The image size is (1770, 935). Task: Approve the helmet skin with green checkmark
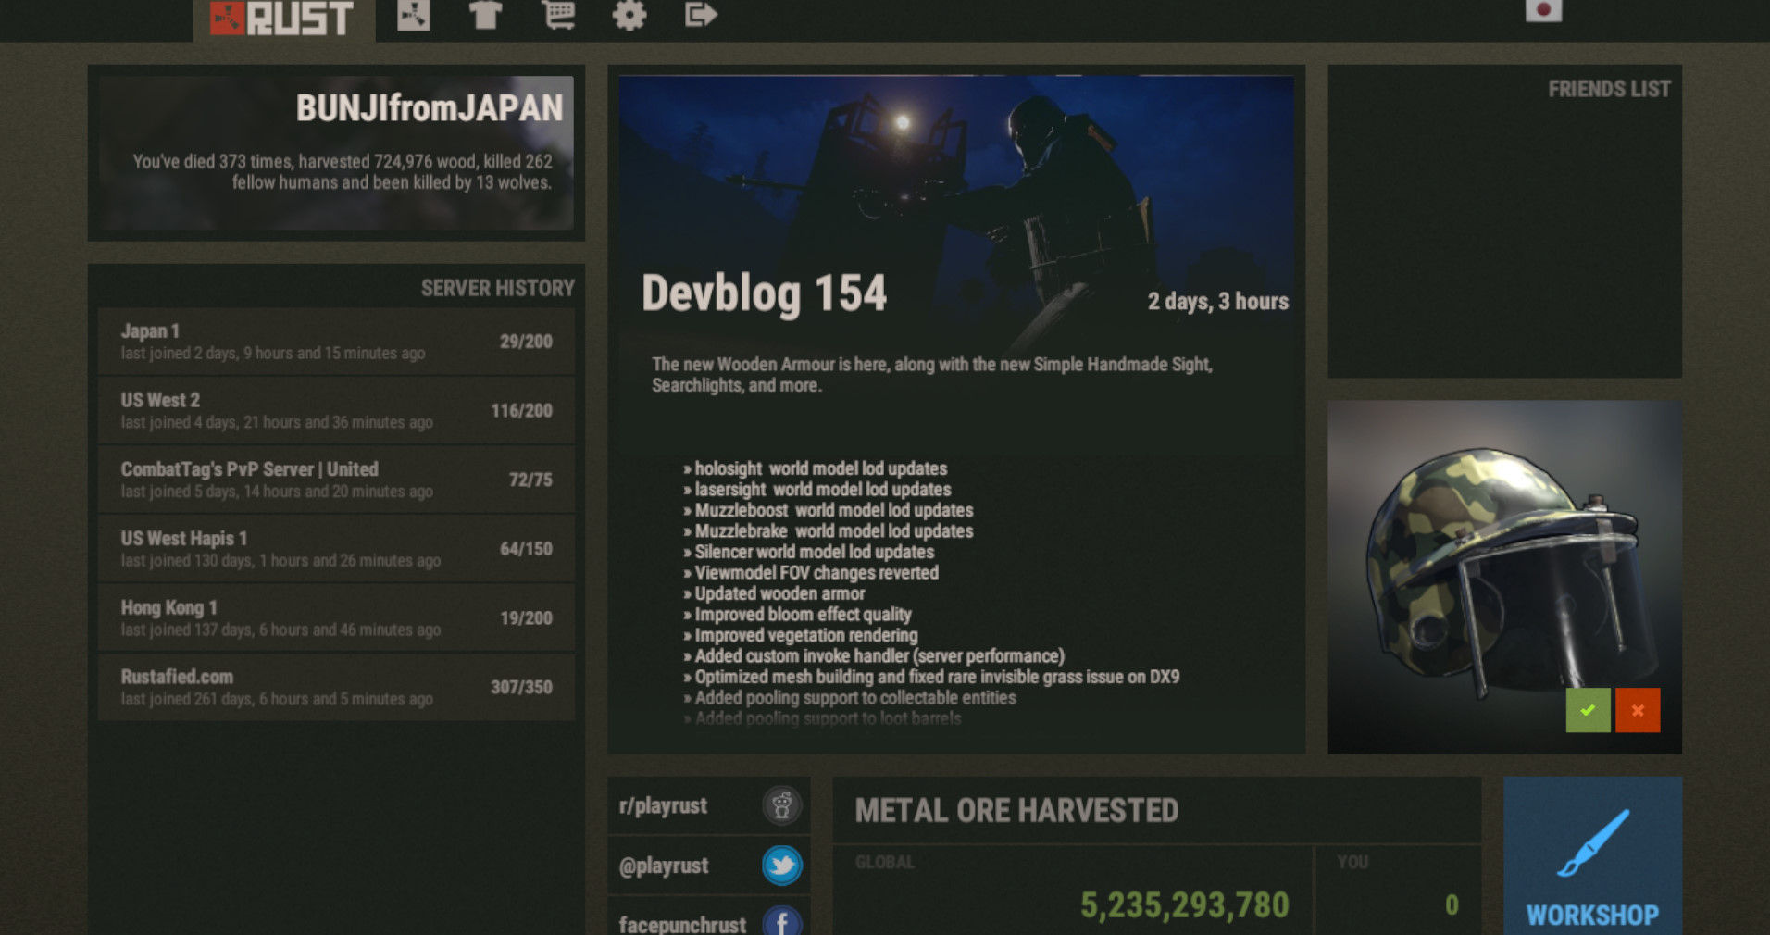pos(1588,710)
